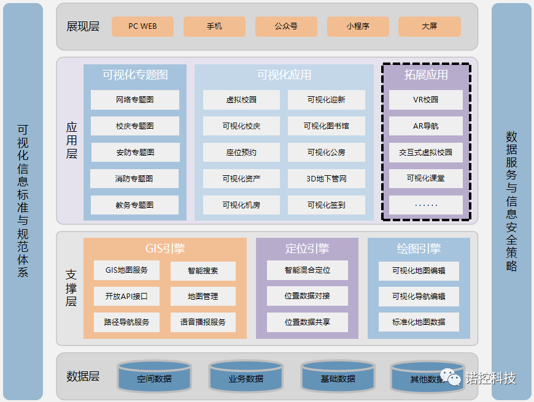Expand the ...... placeholder item
The image size is (534, 402).
point(426,205)
